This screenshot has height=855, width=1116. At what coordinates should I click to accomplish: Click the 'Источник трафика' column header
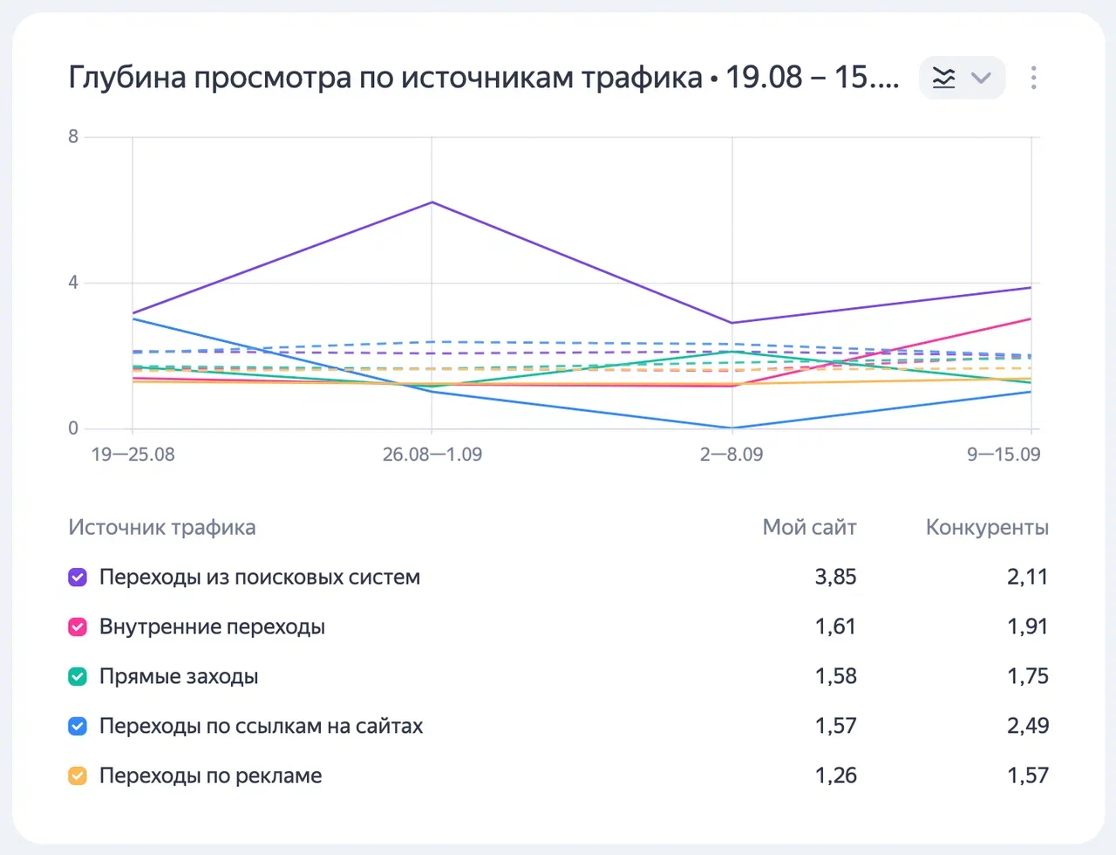(x=162, y=528)
